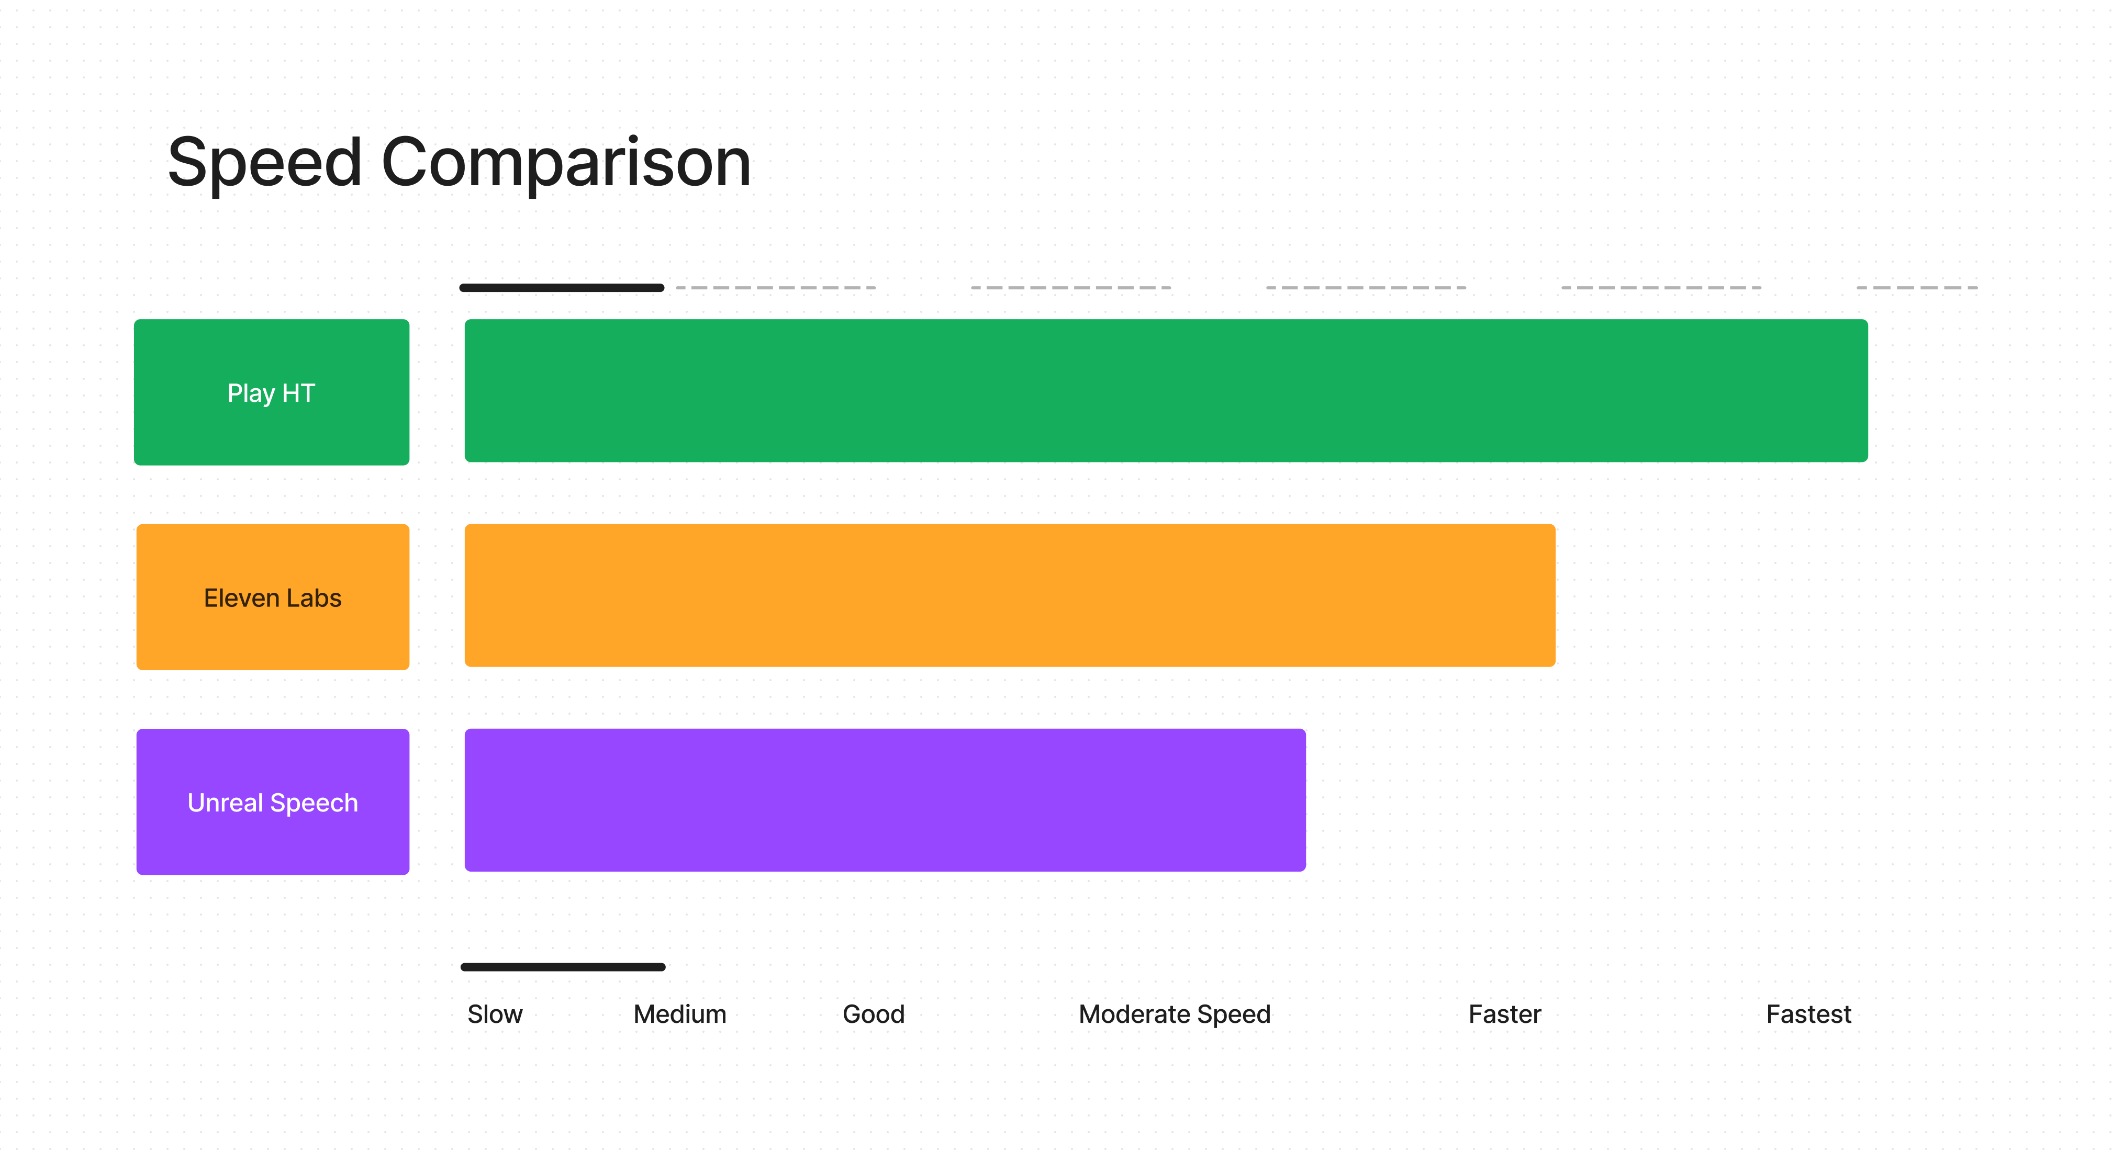Image resolution: width=2112 pixels, height=1162 pixels.
Task: Select the Eleven Labs label box
Action: [x=273, y=597]
